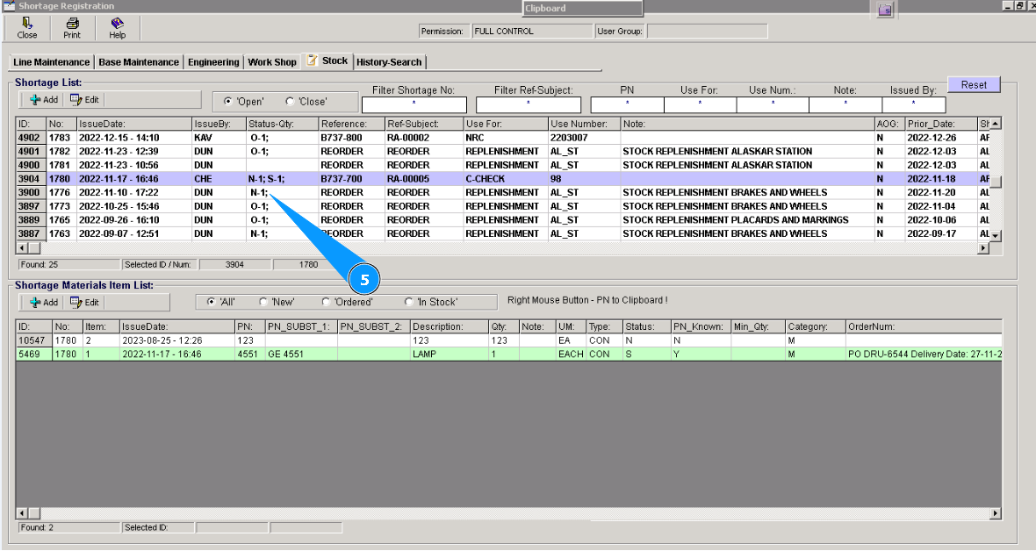This screenshot has height=551, width=1036.
Task: Select the 'Close' radio button
Action: (x=291, y=102)
